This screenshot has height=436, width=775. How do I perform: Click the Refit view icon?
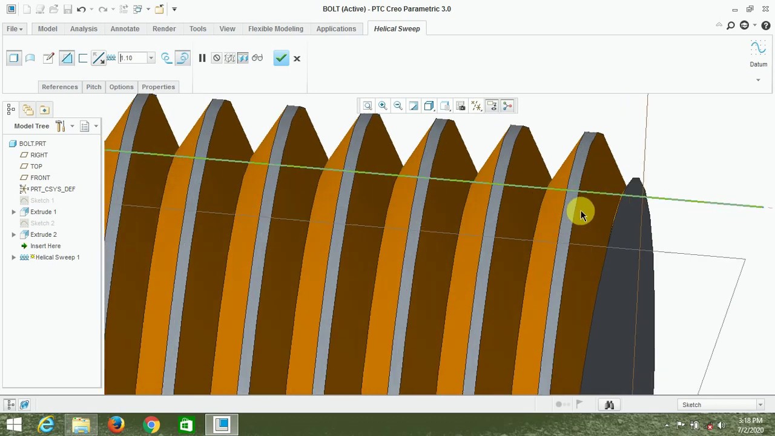(x=368, y=106)
